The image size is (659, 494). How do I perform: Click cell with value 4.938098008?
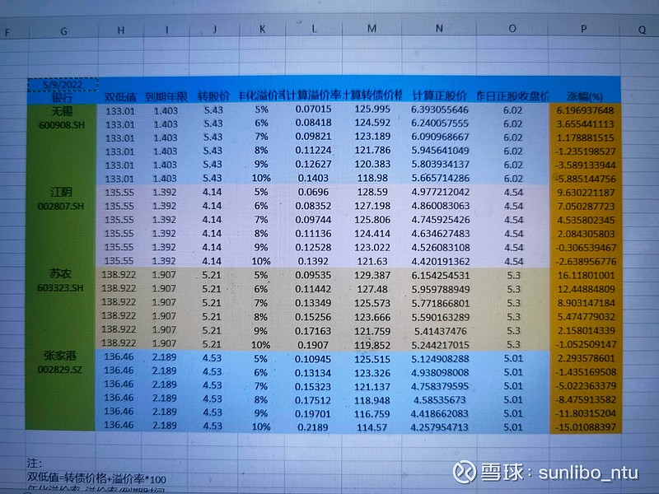(x=440, y=373)
